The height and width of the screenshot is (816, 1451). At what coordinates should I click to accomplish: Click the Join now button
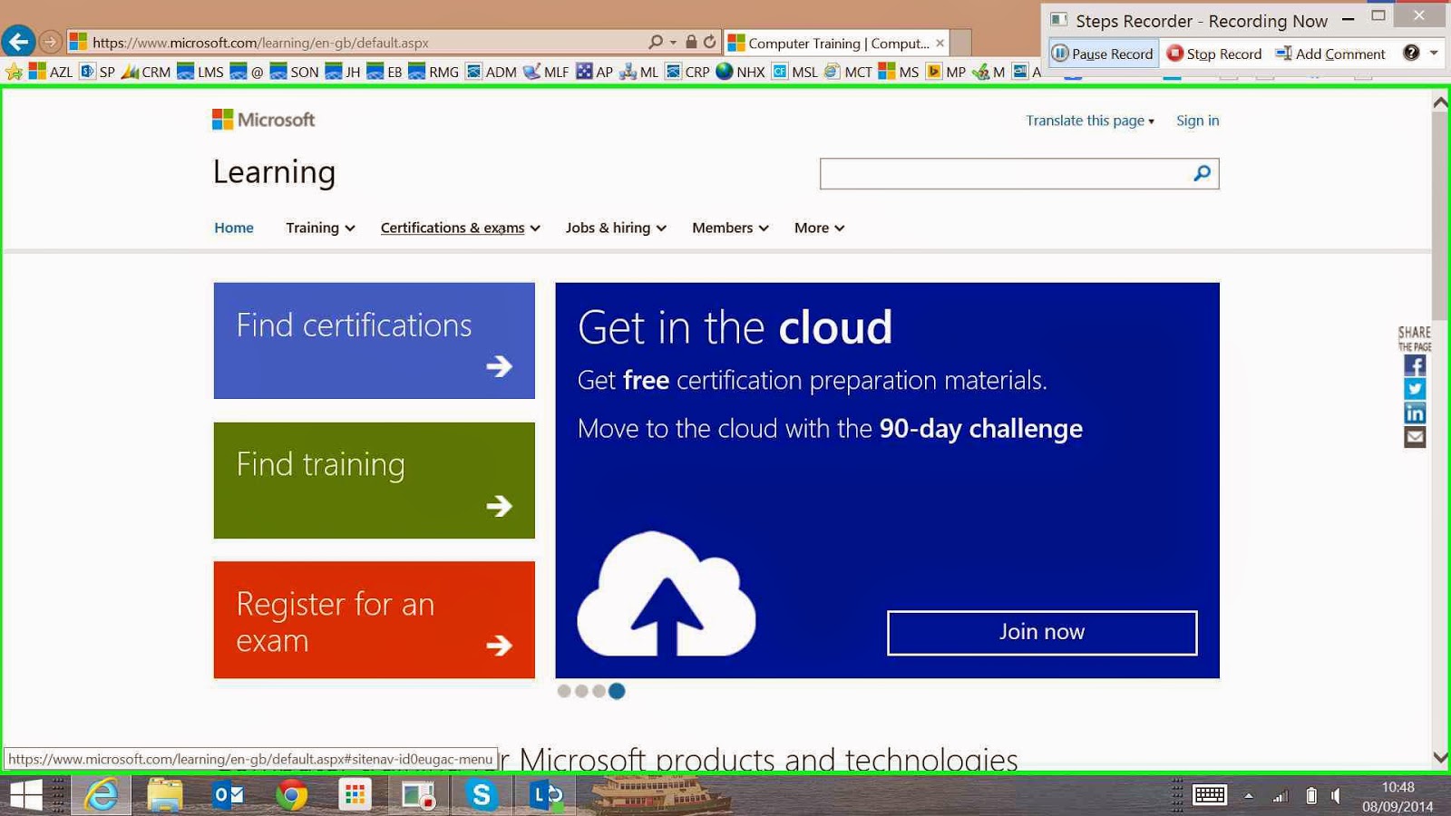click(x=1041, y=632)
